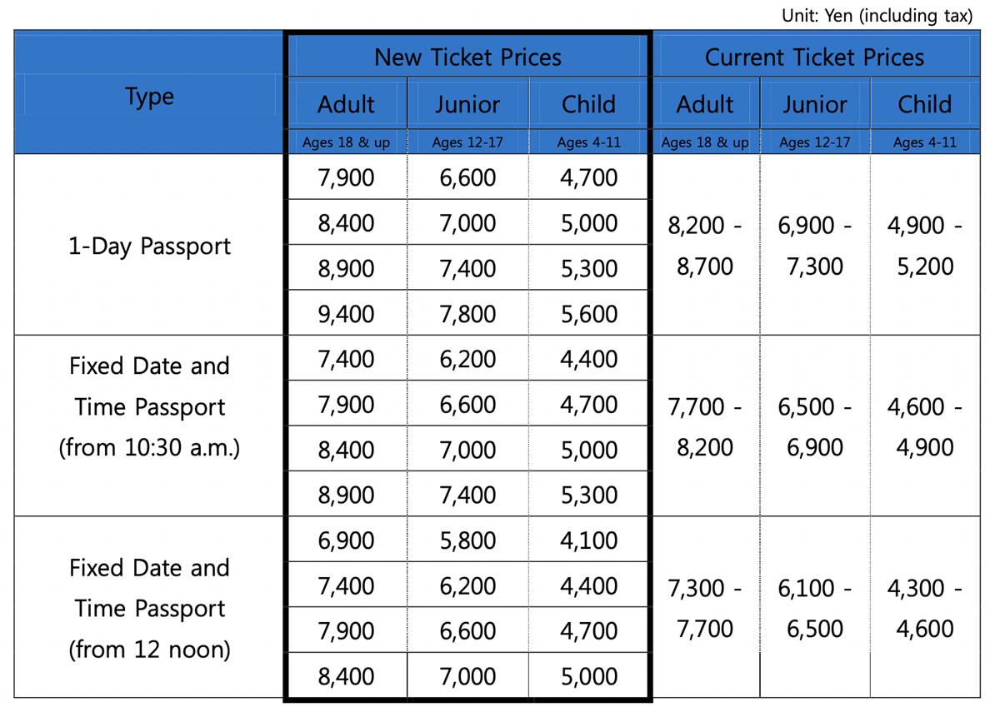Screen dimensions: 1000x707
Task: Select the Type column header cell
Action: point(150,97)
